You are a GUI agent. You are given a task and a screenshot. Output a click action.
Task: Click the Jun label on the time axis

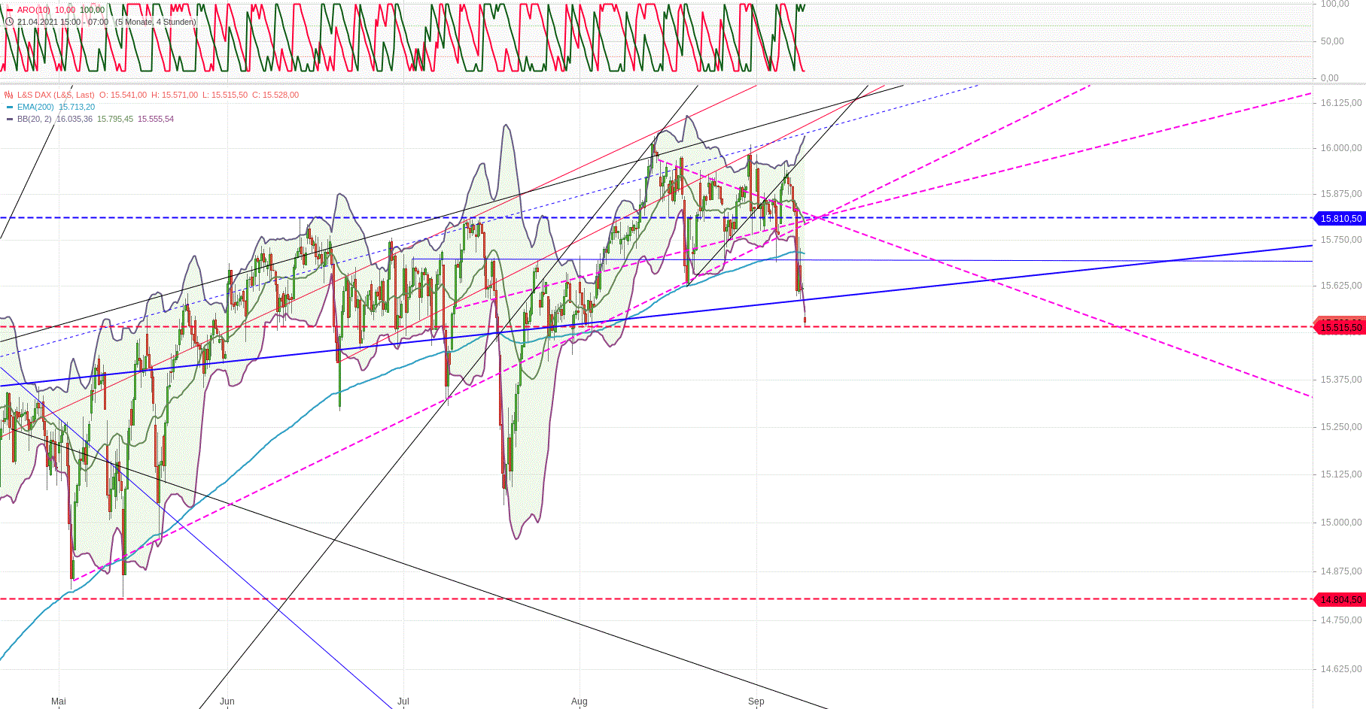pyautogui.click(x=227, y=701)
